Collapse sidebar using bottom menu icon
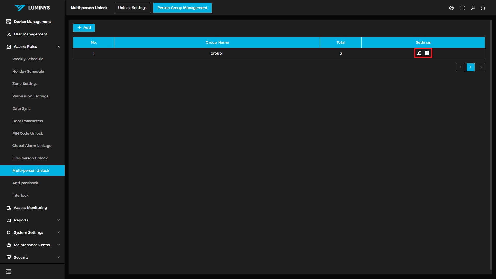The height and width of the screenshot is (279, 496). click(9, 272)
